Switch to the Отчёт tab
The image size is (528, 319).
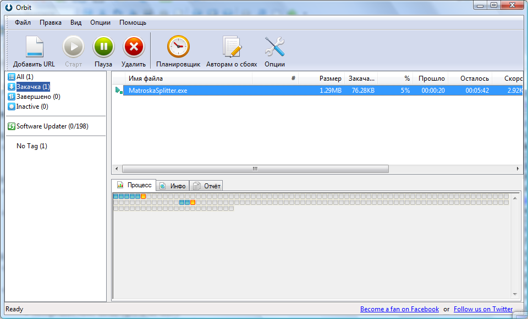206,186
